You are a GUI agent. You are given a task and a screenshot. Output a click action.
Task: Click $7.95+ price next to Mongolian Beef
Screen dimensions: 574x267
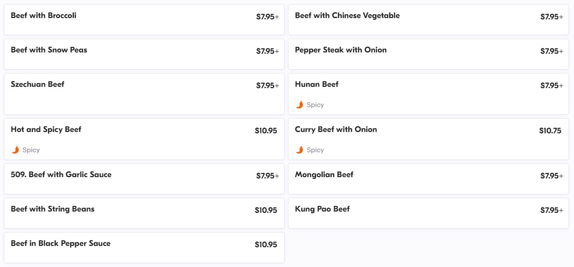(x=552, y=176)
